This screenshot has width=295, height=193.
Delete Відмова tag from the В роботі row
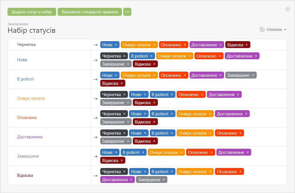point(122,83)
